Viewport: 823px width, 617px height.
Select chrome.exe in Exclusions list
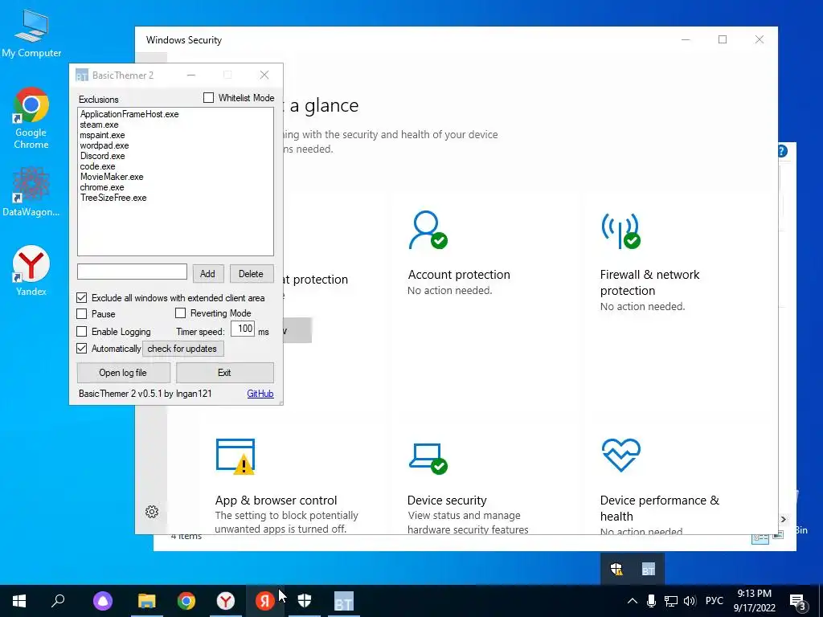[102, 187]
